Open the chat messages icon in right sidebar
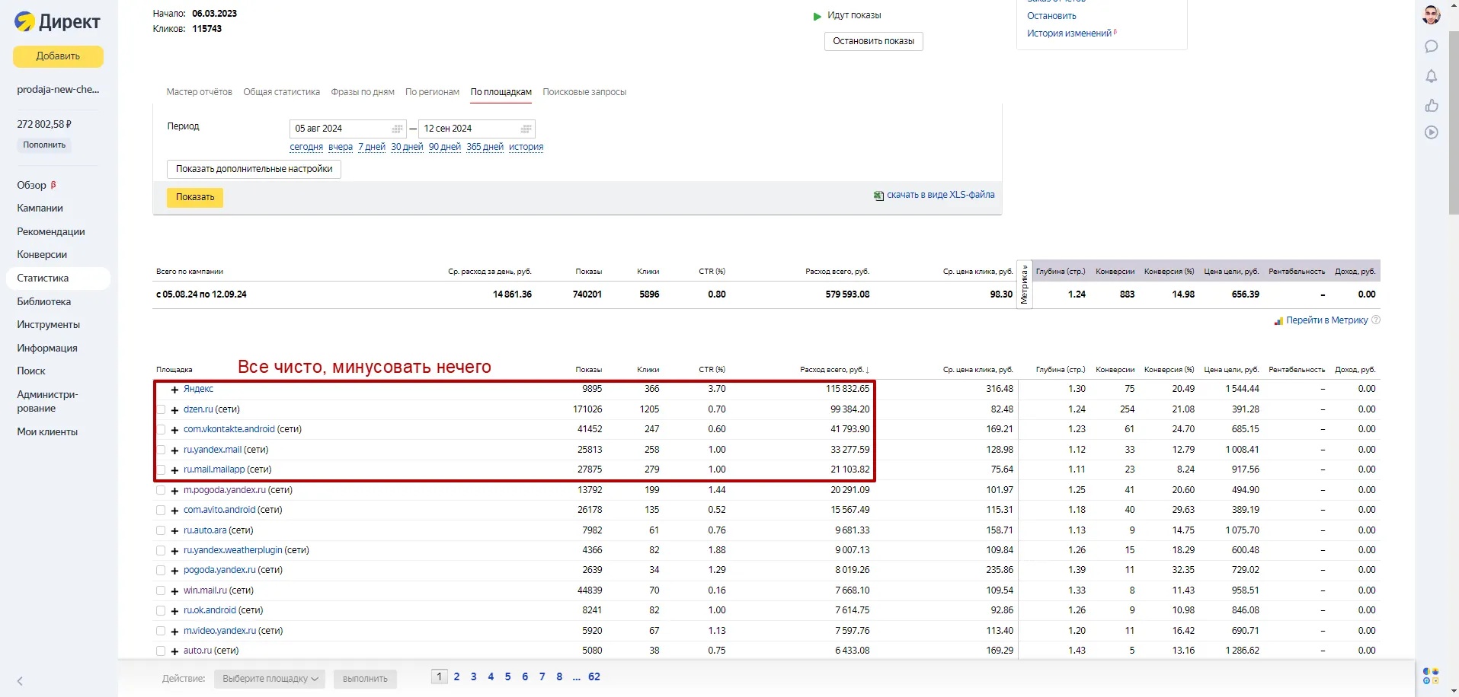Image resolution: width=1459 pixels, height=697 pixels. tap(1432, 46)
